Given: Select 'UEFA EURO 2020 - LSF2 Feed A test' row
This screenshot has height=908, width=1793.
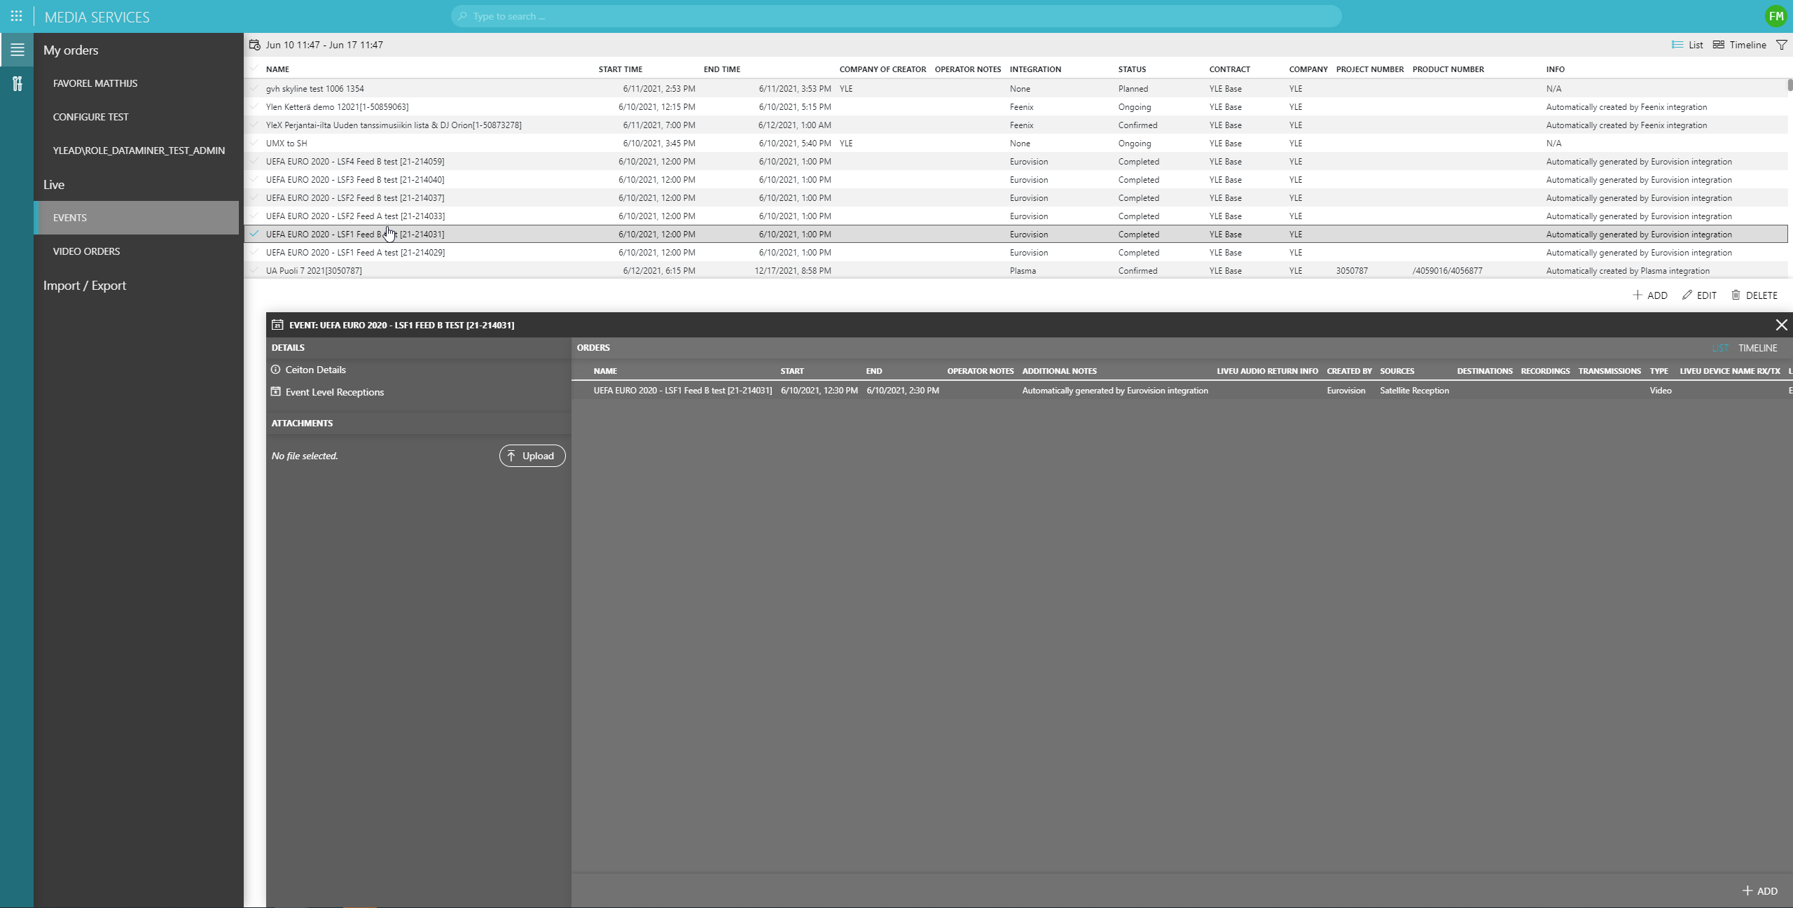Looking at the screenshot, I should (1016, 216).
